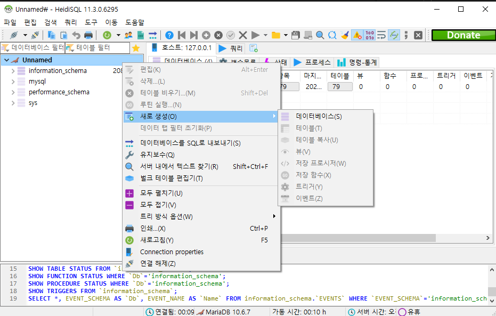Choose 인쇄...(X) from context menu
This screenshot has width=496, height=316.
coord(201,229)
